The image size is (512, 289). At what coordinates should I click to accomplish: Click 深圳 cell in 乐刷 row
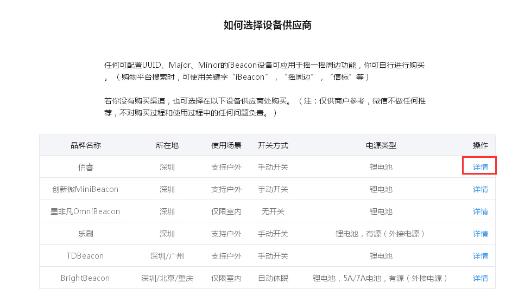pos(167,234)
